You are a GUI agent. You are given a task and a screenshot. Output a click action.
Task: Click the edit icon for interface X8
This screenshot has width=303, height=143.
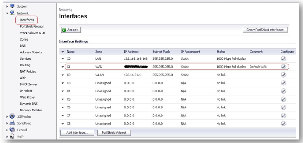[284, 124]
